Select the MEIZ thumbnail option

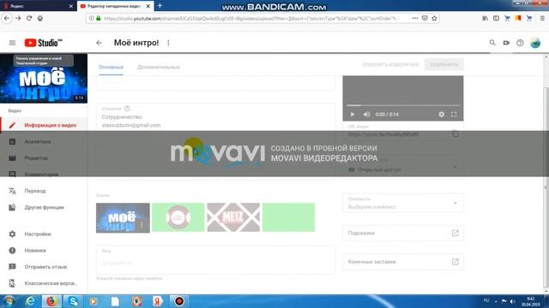[233, 217]
